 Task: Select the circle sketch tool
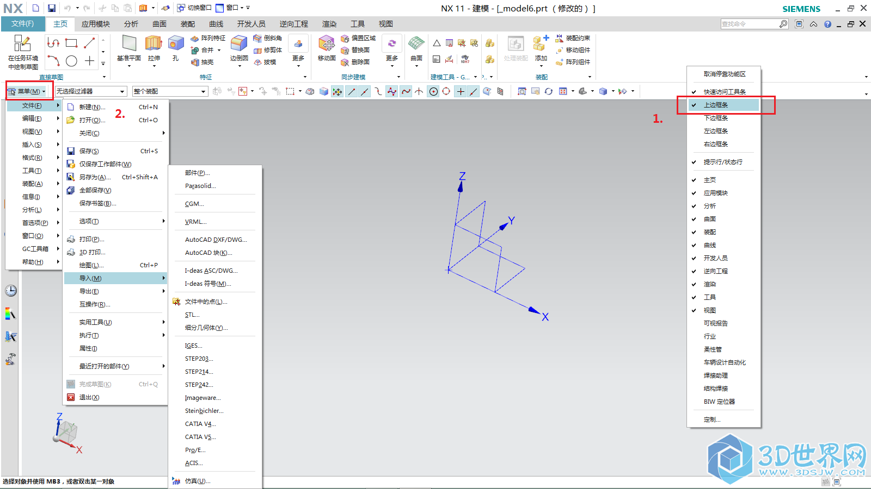tap(71, 61)
